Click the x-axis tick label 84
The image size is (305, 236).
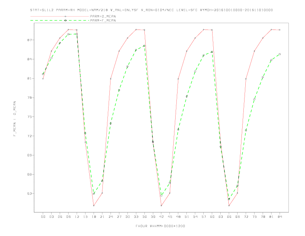(x=280, y=217)
